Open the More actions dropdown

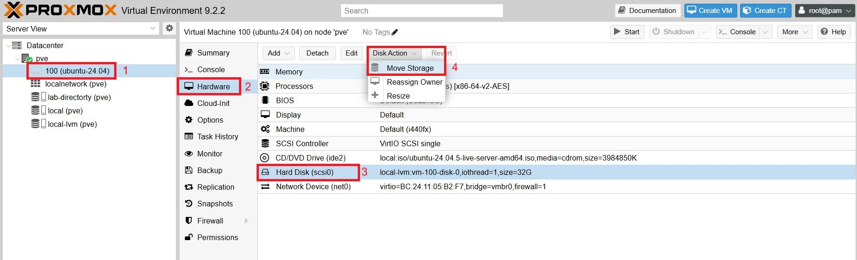click(x=795, y=31)
